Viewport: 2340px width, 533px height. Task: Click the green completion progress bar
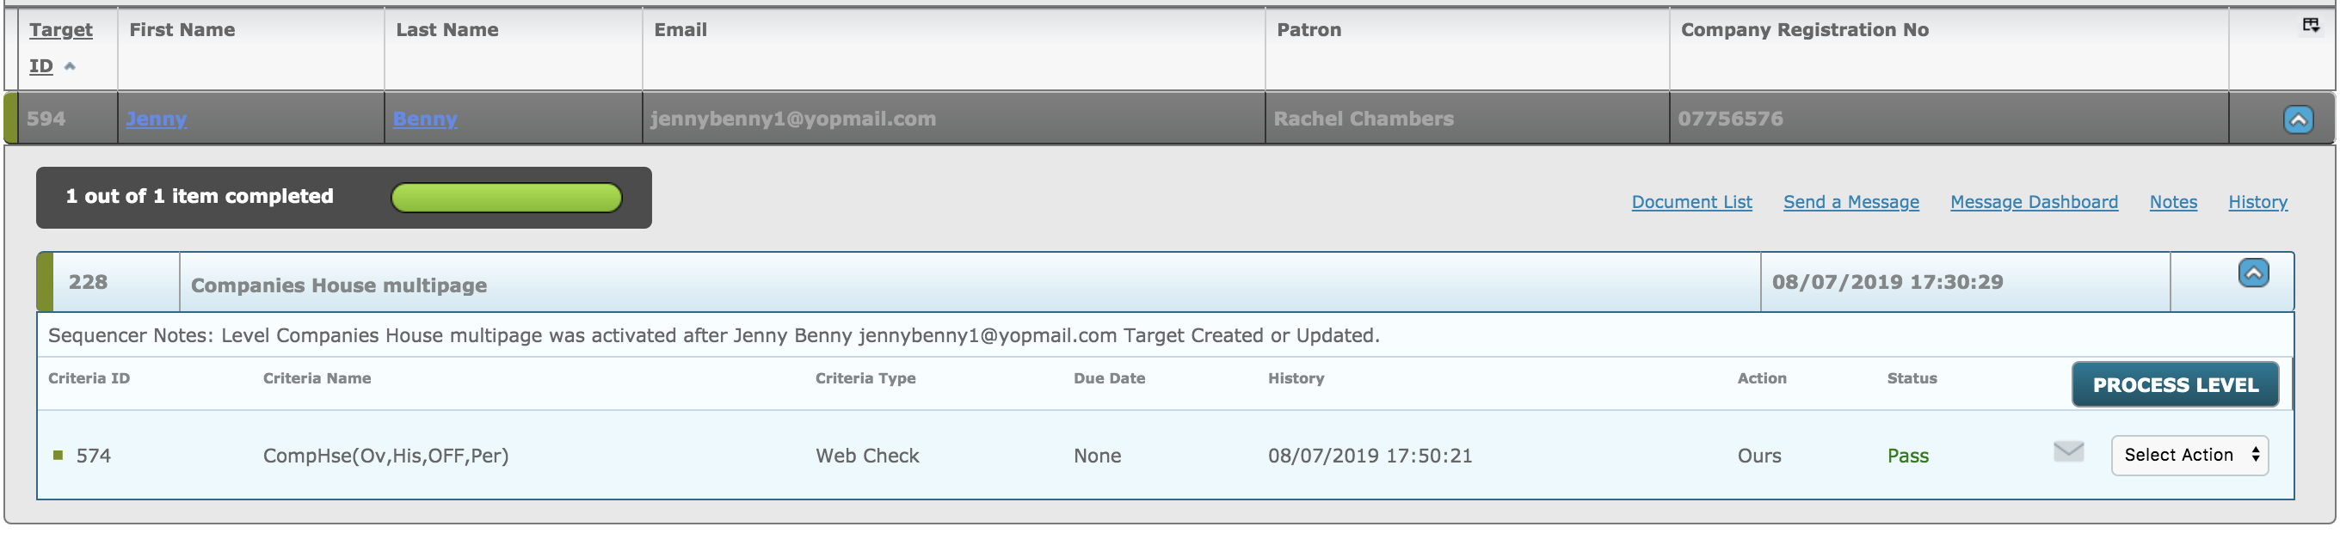tap(506, 197)
